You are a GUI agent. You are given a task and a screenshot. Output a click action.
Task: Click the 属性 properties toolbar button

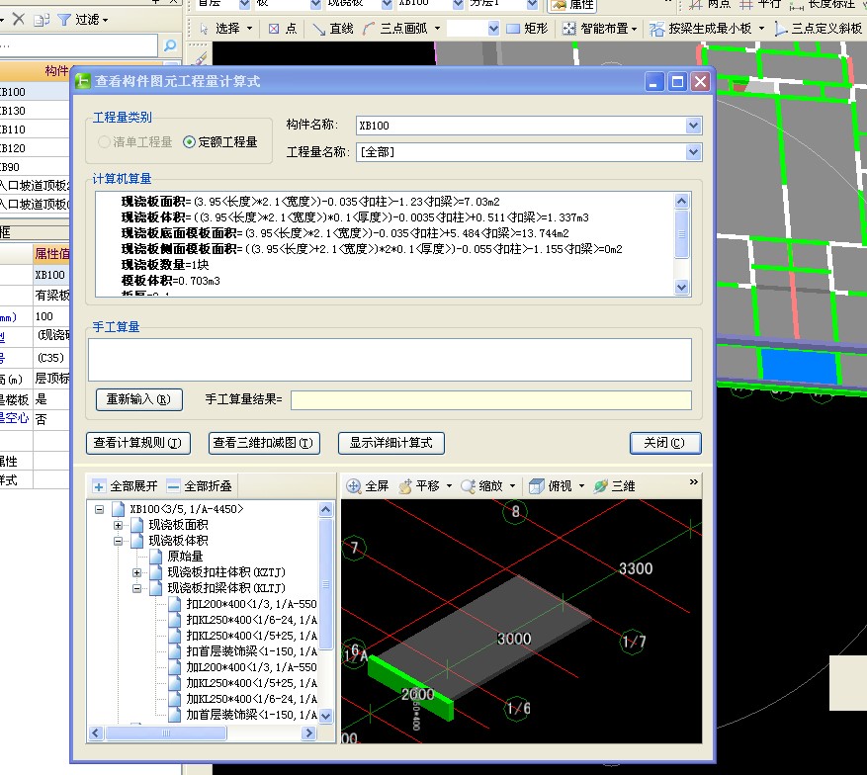572,4
